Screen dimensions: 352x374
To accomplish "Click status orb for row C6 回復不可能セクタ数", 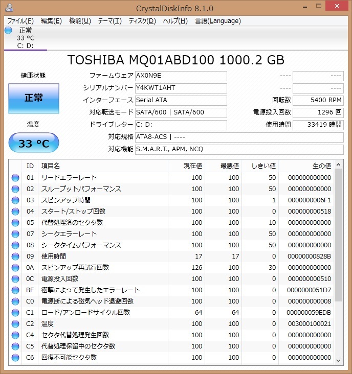I will pos(15,357).
